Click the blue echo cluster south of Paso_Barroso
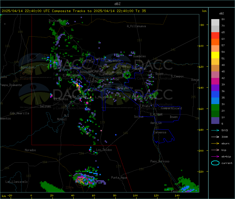Viewport: 235px width, 199px height. (187, 188)
